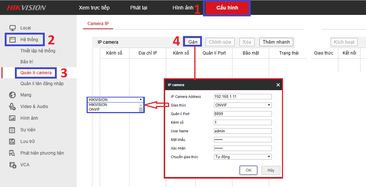The width and height of the screenshot is (366, 187).
Task: Click Kết nối column header
Action: tap(349, 53)
